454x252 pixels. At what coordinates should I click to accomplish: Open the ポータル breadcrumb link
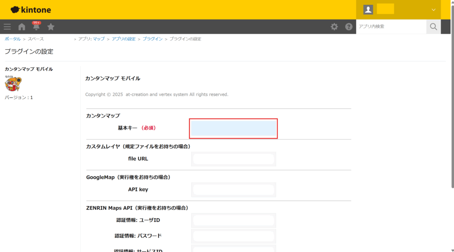(x=12, y=39)
